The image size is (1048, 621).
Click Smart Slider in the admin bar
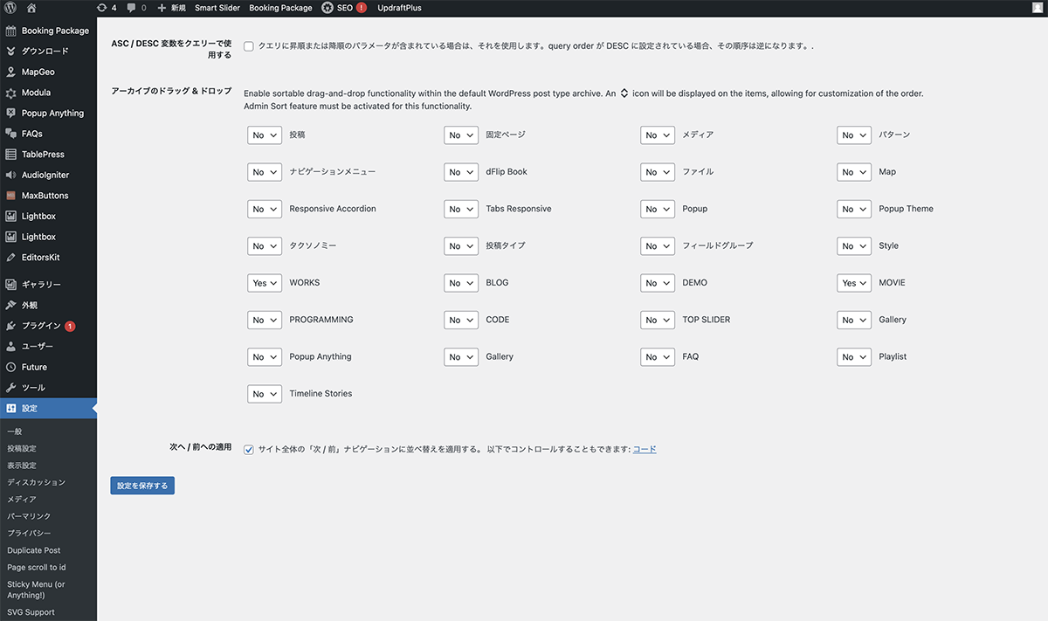(217, 8)
